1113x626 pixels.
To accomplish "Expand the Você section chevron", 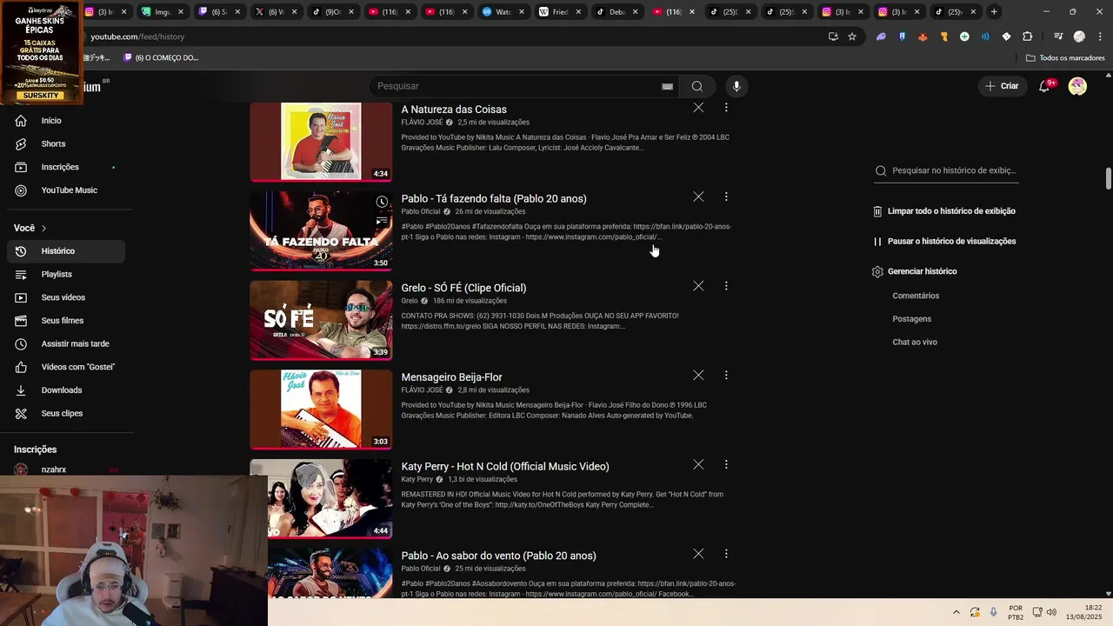I will (43, 228).
